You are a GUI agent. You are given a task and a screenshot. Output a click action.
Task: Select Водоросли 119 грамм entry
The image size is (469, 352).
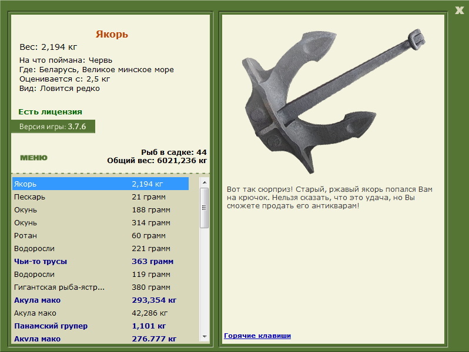point(101,275)
